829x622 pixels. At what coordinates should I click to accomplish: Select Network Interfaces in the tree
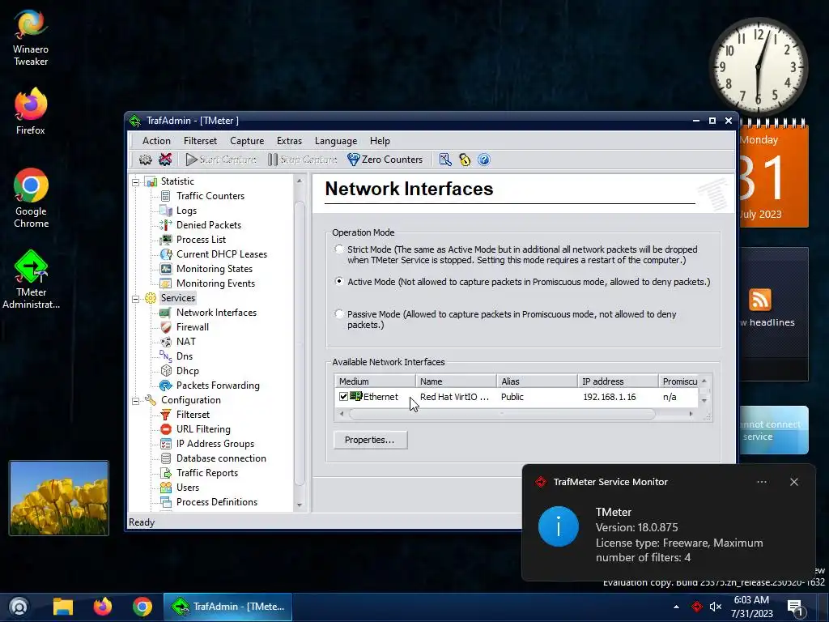tap(216, 313)
